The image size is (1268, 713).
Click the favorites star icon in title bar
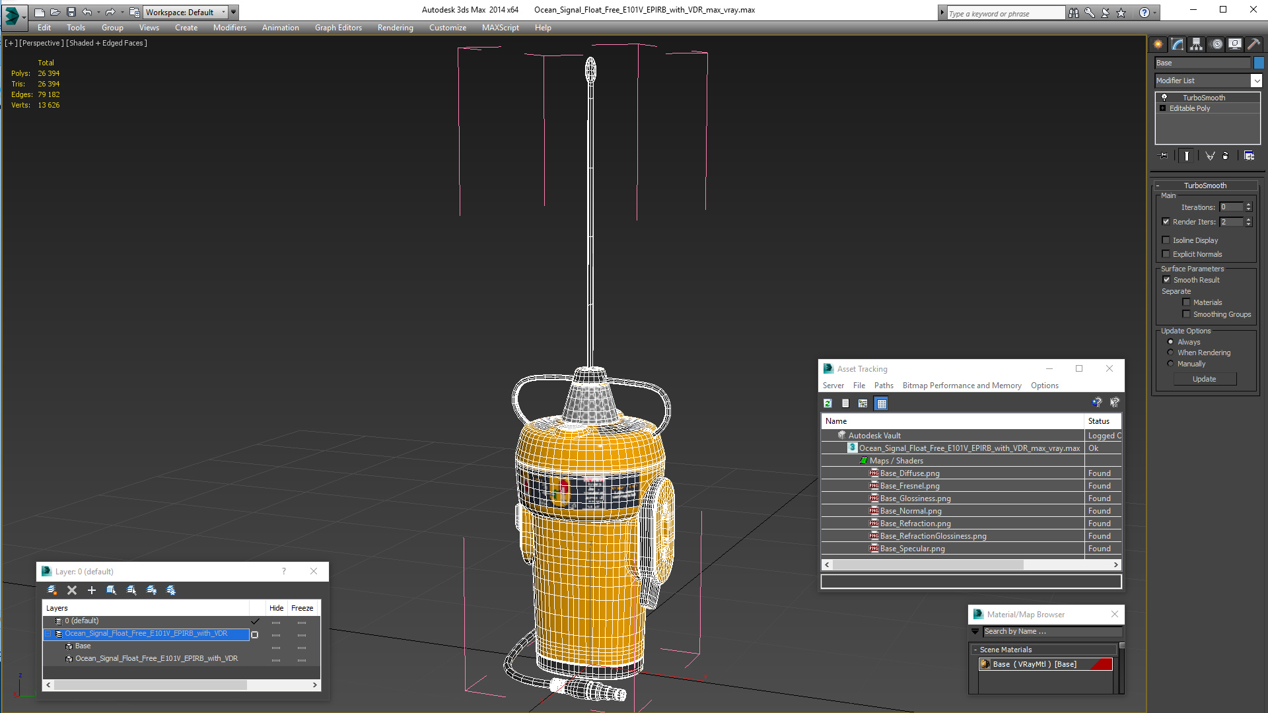(x=1121, y=13)
